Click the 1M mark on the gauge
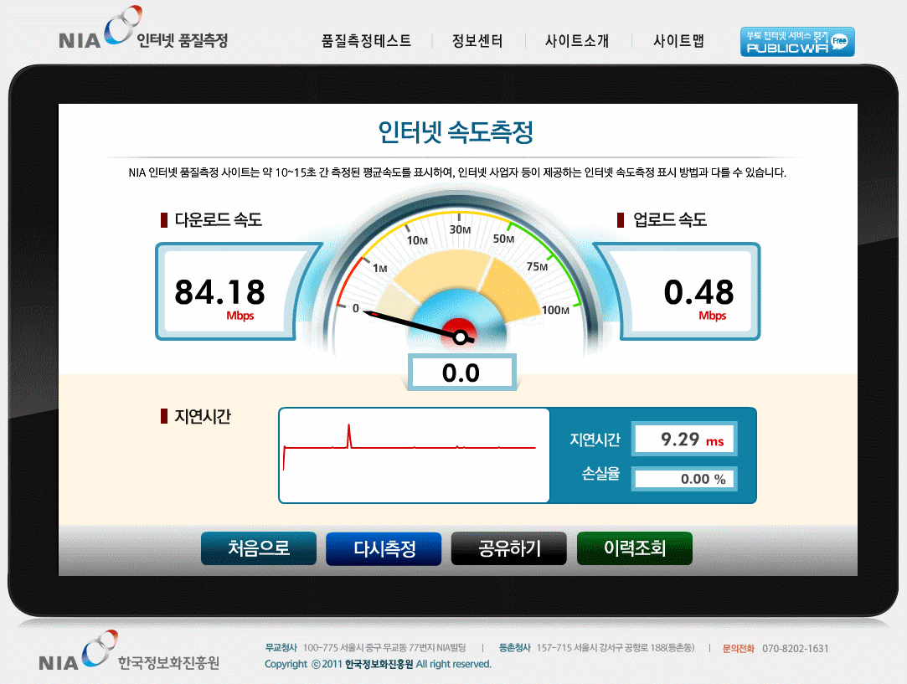907x684 pixels. point(380,268)
